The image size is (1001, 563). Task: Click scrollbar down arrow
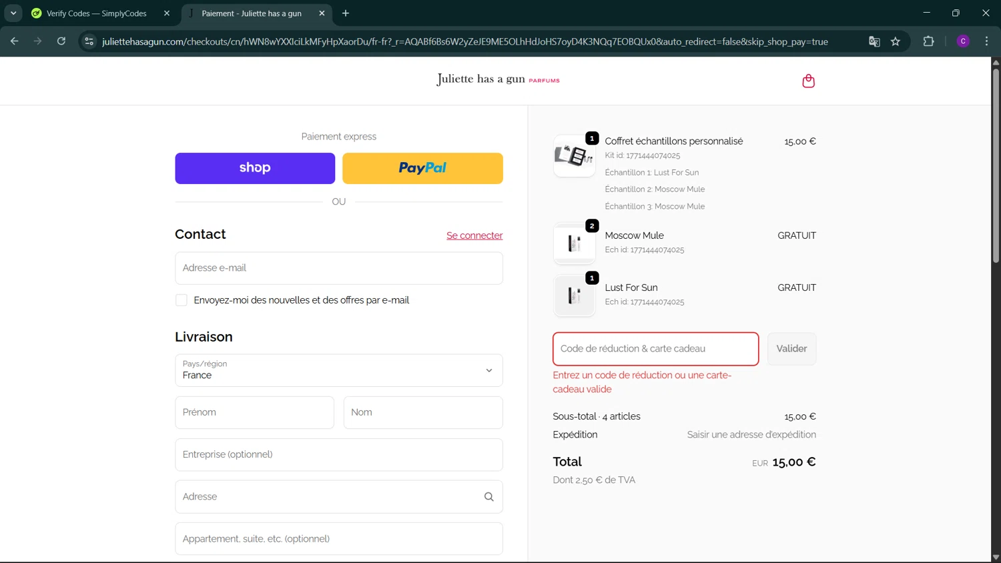996,557
